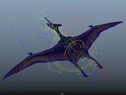Select the red foot-shaped control curve

pos(104,74)
